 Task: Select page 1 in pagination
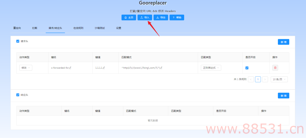[258, 79]
